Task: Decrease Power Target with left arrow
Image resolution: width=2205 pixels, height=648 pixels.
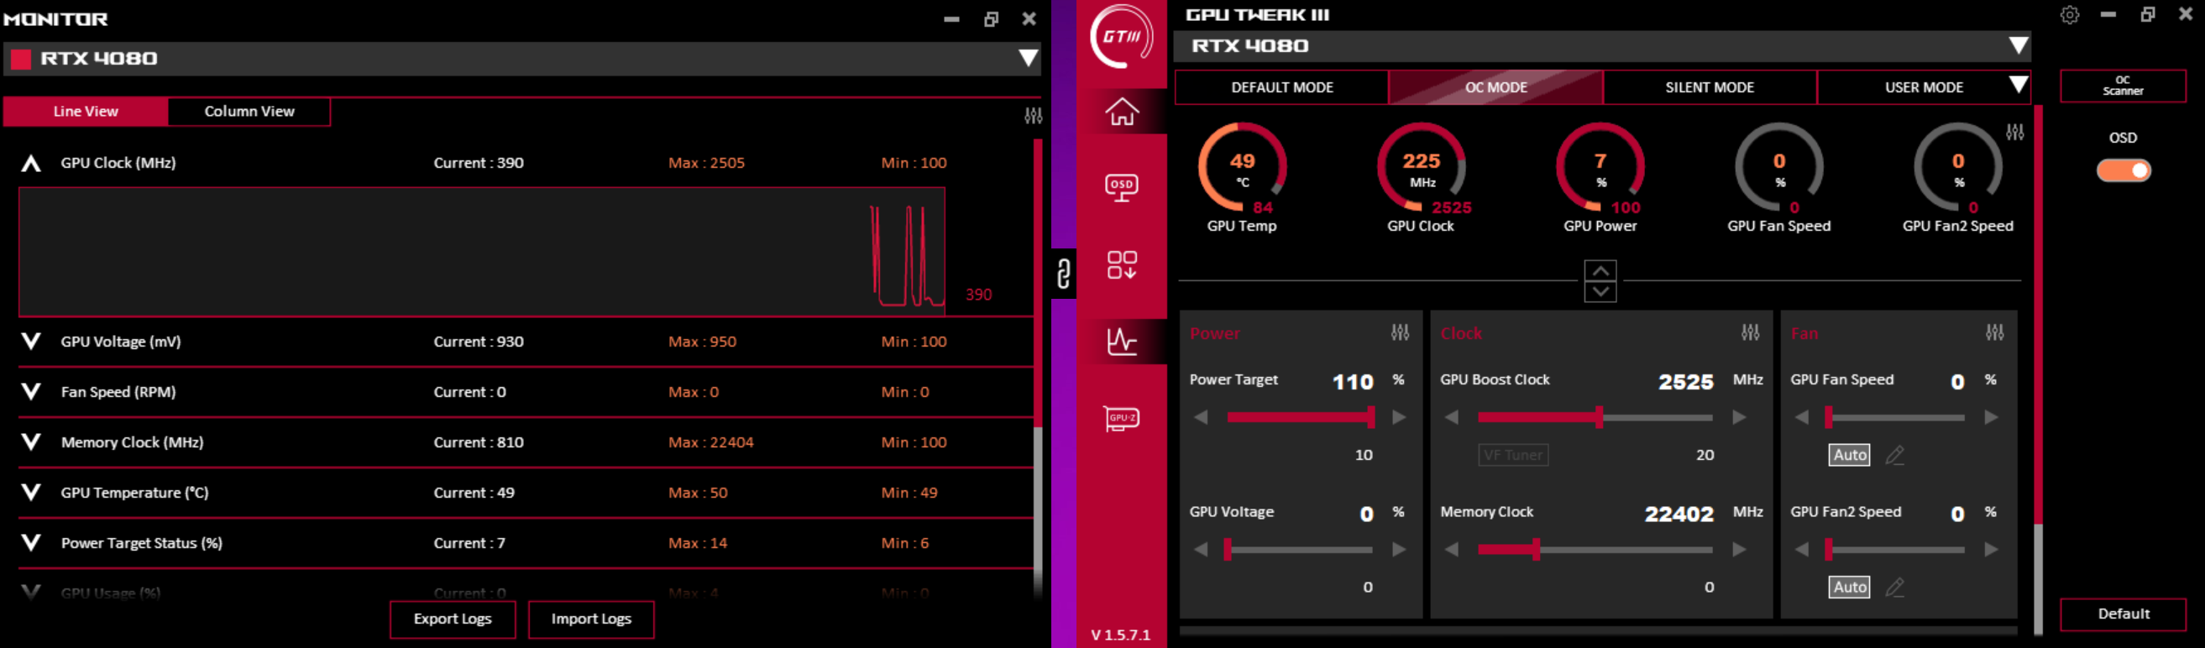Action: click(1201, 417)
